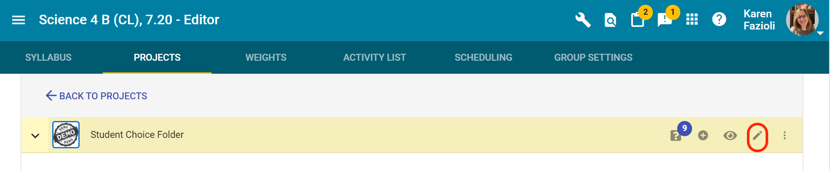Open the apps grid icon
Viewport: 830px width, 170px height.
(x=692, y=20)
